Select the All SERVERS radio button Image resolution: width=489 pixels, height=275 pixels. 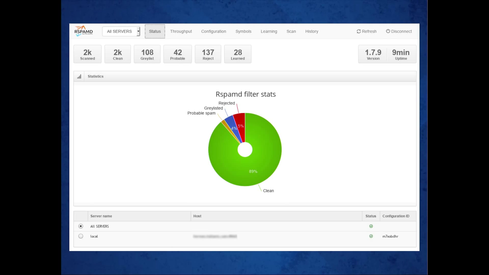[81, 226]
